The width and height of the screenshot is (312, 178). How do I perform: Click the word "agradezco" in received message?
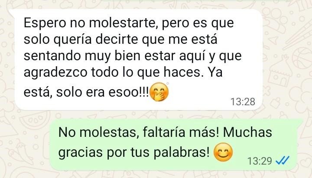(55, 73)
